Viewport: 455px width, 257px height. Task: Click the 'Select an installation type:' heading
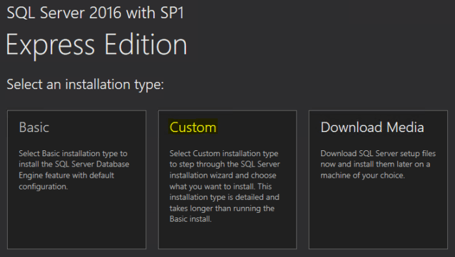coord(85,85)
